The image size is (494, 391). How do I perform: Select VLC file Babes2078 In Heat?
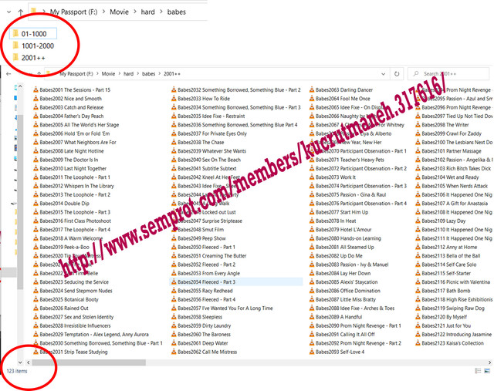pyautogui.click(x=333, y=221)
